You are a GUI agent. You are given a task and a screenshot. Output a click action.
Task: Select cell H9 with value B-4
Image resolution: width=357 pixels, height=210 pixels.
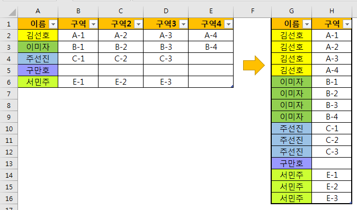332,117
